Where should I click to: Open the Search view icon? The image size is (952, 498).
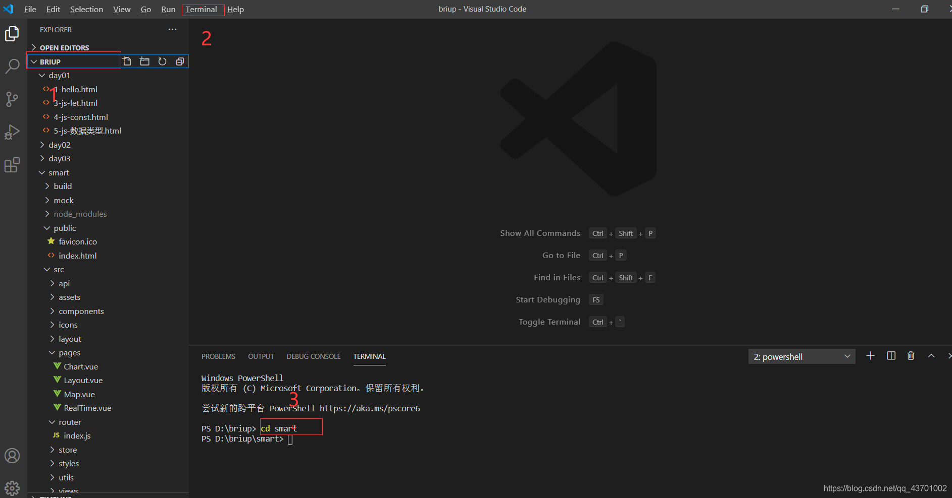tap(12, 66)
